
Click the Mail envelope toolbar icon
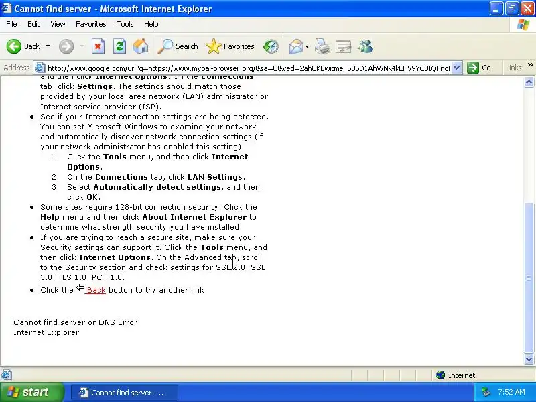point(295,46)
